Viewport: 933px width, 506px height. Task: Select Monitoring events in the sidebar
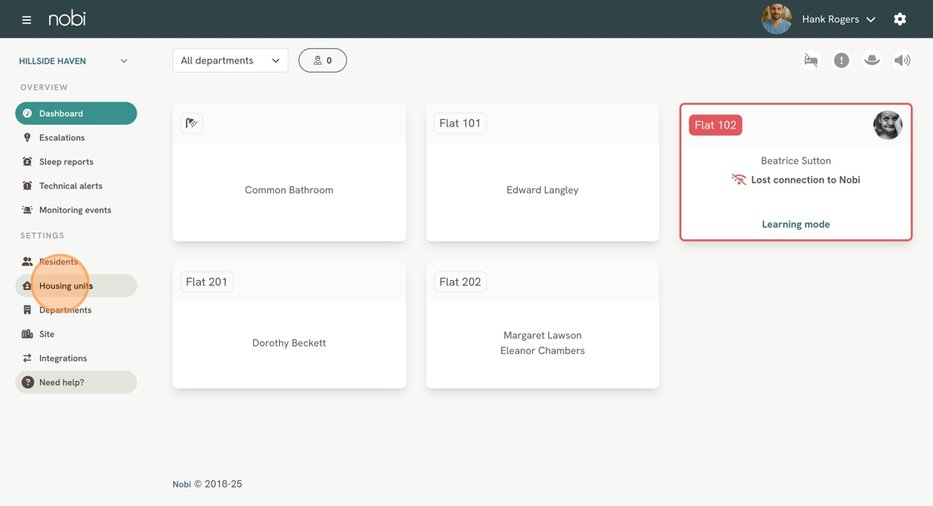click(x=75, y=210)
